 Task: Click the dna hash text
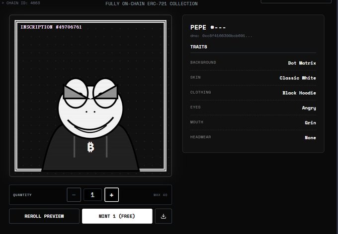[221, 36]
